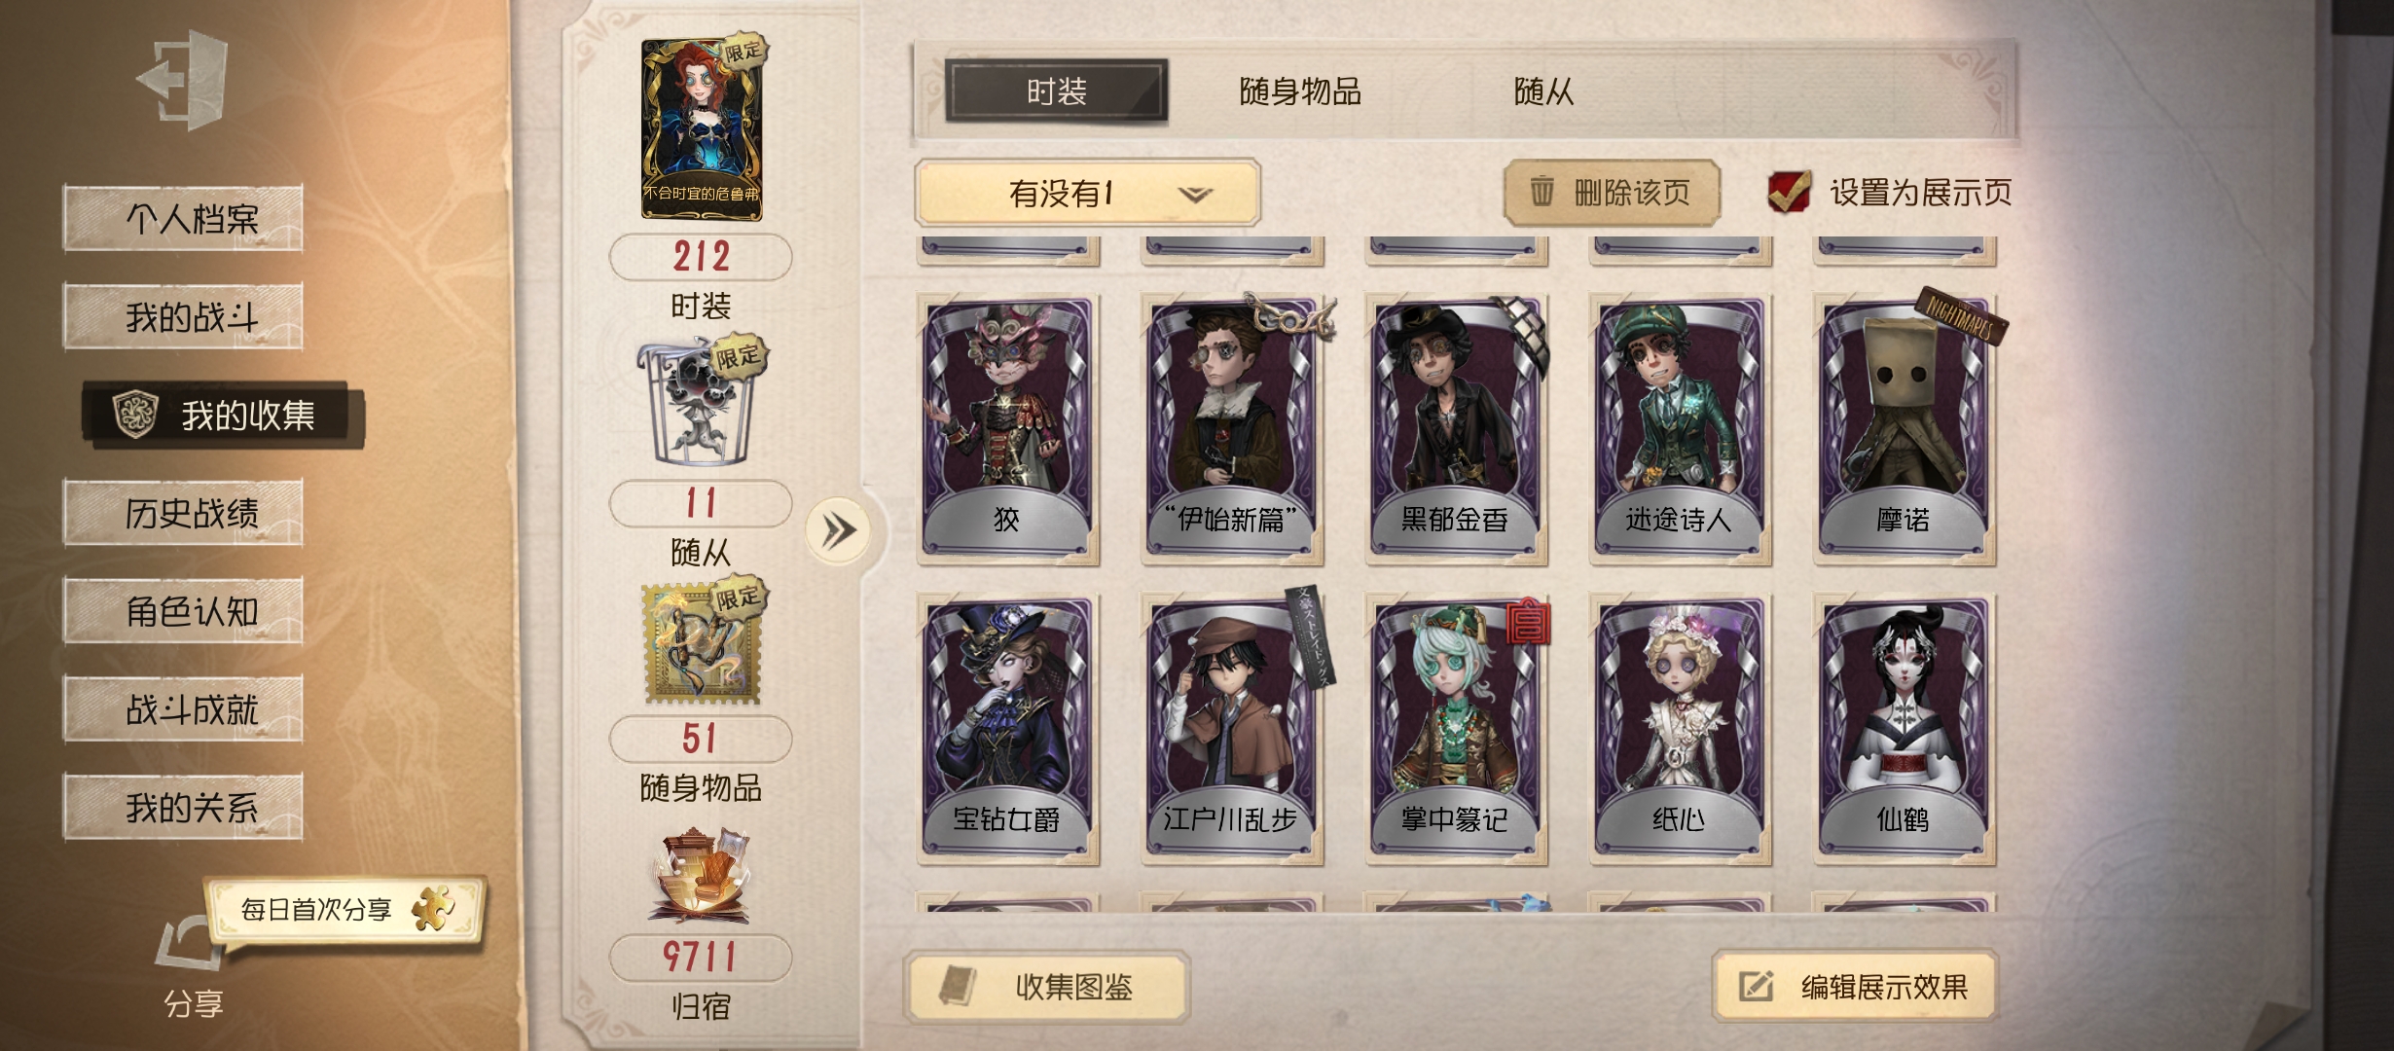Open the limited costume card showing 212
Screen dimensions: 2394x1051
[x=702, y=129]
